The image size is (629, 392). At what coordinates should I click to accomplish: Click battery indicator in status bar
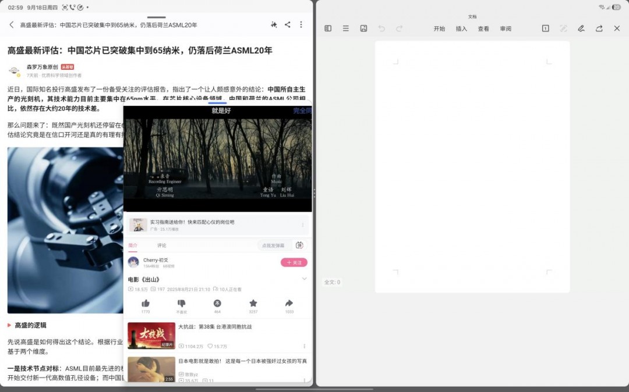617,7
